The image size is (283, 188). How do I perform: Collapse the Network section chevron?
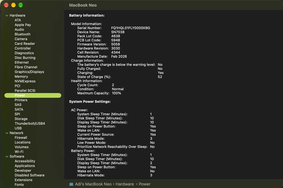tap(7, 133)
